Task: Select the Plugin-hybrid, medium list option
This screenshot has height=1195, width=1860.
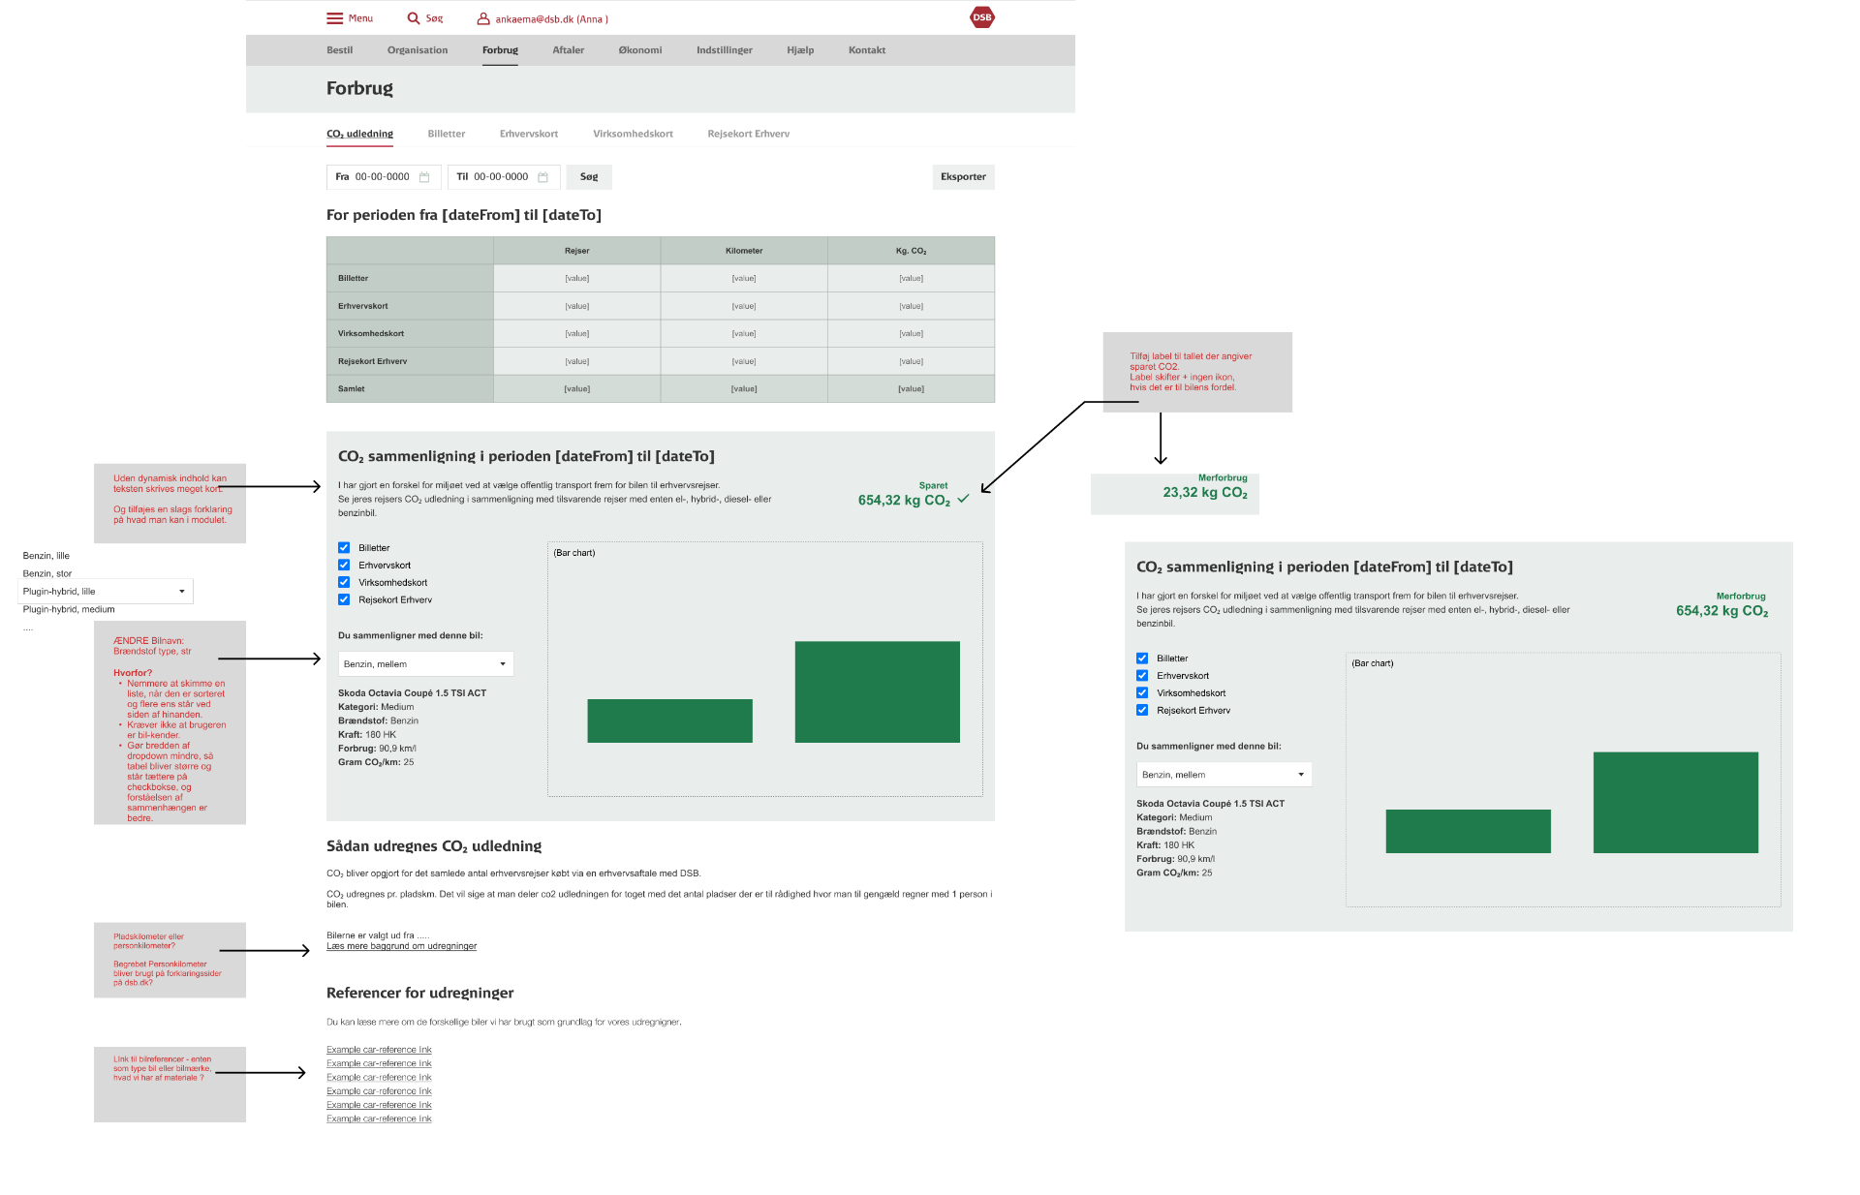Action: (69, 609)
